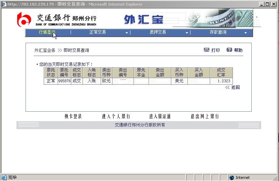Viewport: 279px width, 181px height.
Task: Click the 帮助 help link
Action: point(238,50)
